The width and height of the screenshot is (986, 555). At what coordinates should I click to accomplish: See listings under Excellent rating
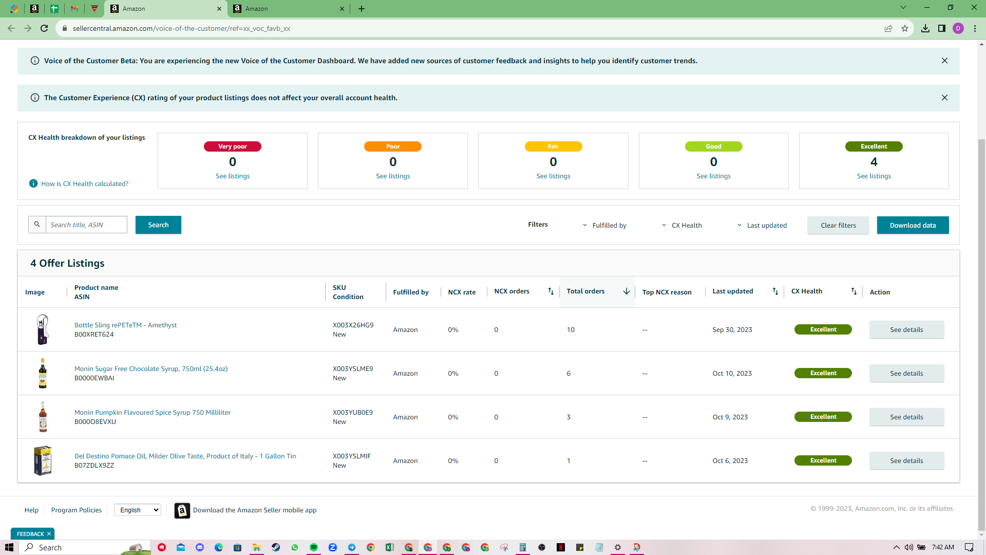874,176
